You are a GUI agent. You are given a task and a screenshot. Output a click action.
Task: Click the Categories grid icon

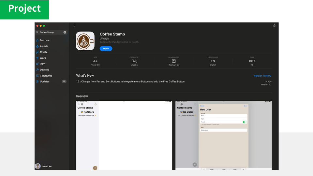coord(37,76)
